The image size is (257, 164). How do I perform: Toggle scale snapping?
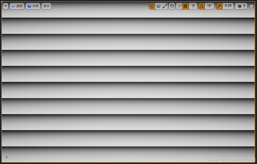point(219,6)
